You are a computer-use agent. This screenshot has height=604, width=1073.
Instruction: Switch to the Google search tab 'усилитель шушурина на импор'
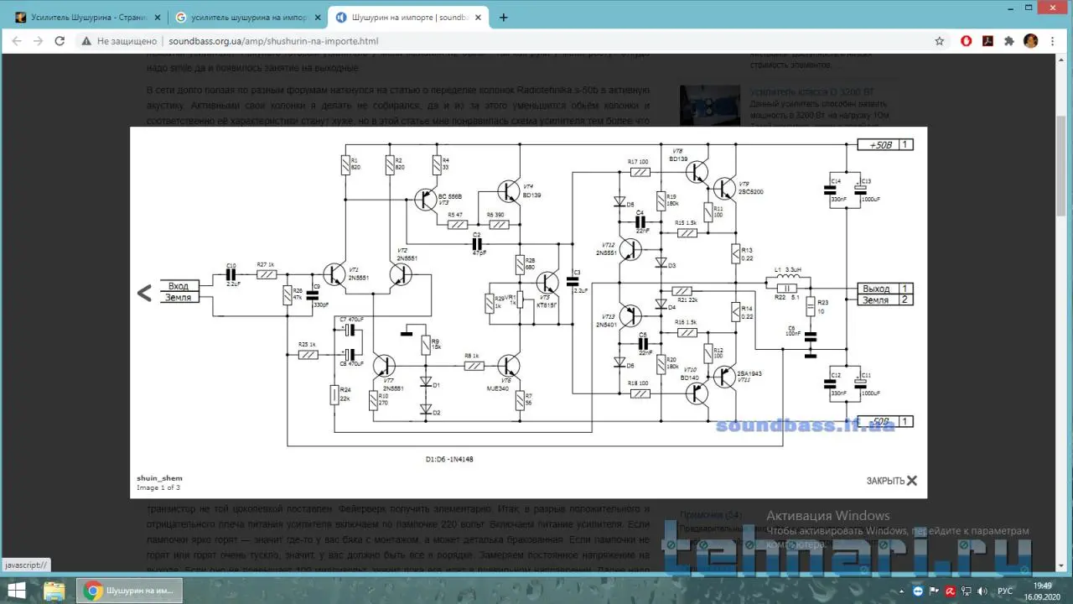tap(248, 17)
